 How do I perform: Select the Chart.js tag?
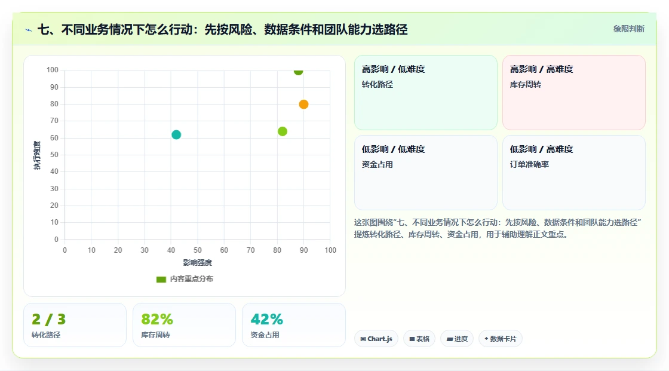click(376, 339)
